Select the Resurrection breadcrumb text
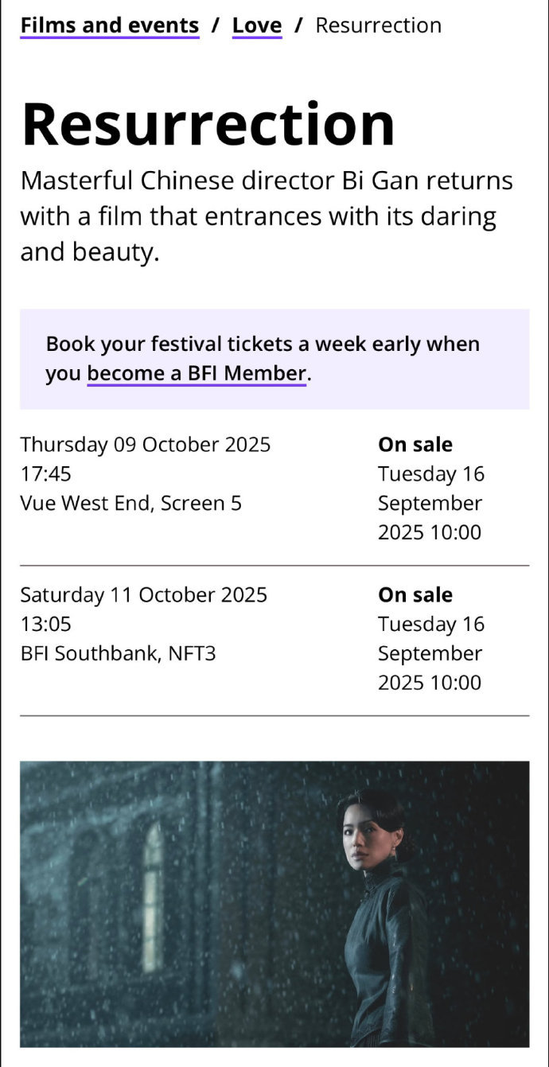The width and height of the screenshot is (549, 1067). pos(379,25)
